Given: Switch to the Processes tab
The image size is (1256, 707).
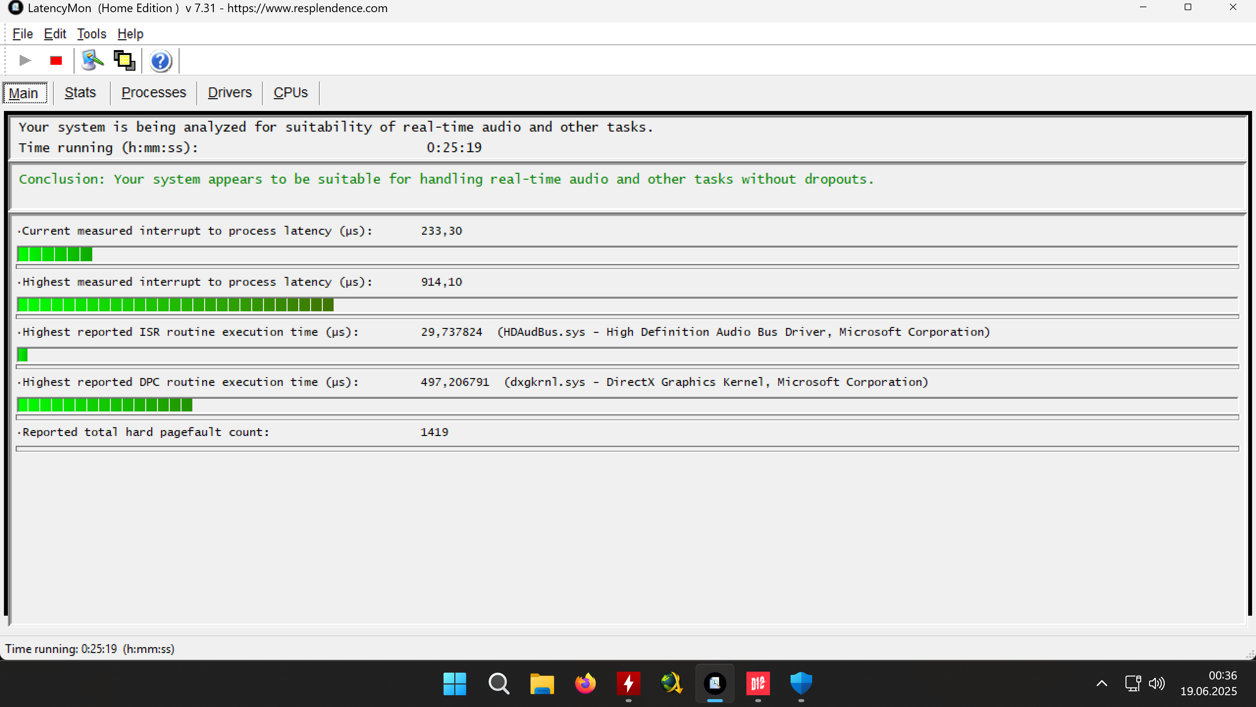Looking at the screenshot, I should tap(154, 93).
